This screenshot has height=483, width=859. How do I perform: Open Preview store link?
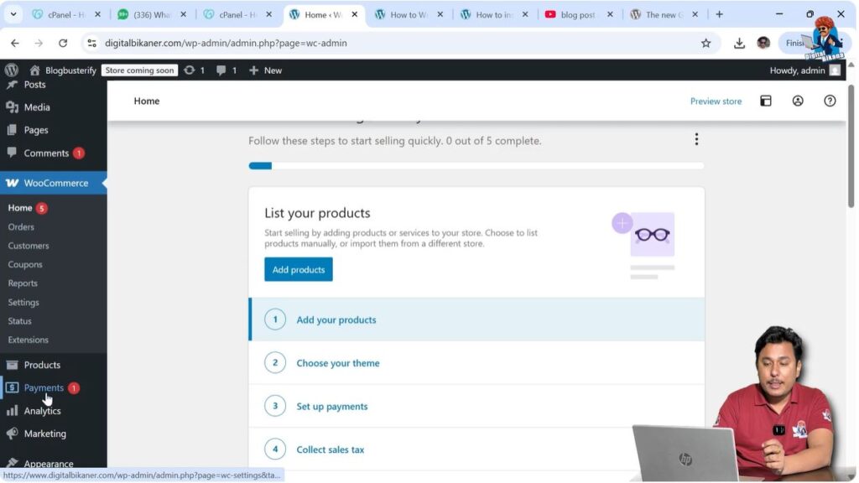click(x=715, y=101)
